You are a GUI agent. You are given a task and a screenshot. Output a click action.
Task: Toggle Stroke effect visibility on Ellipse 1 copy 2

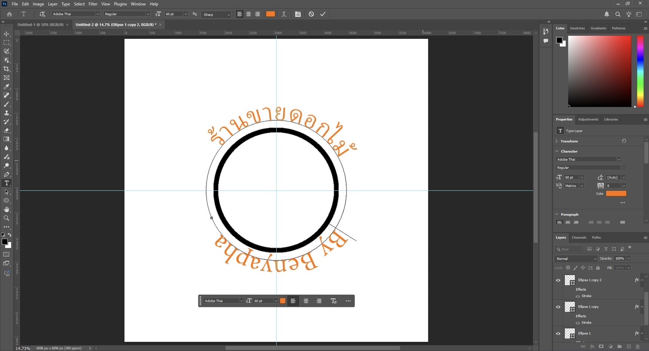point(578,296)
